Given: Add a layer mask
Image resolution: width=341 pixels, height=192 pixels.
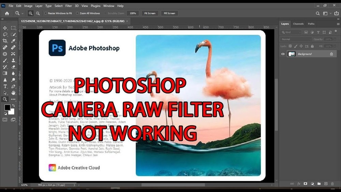Looking at the screenshot, I should (305, 184).
